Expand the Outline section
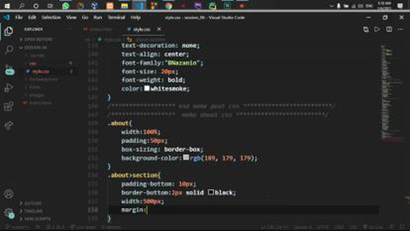 (33, 203)
